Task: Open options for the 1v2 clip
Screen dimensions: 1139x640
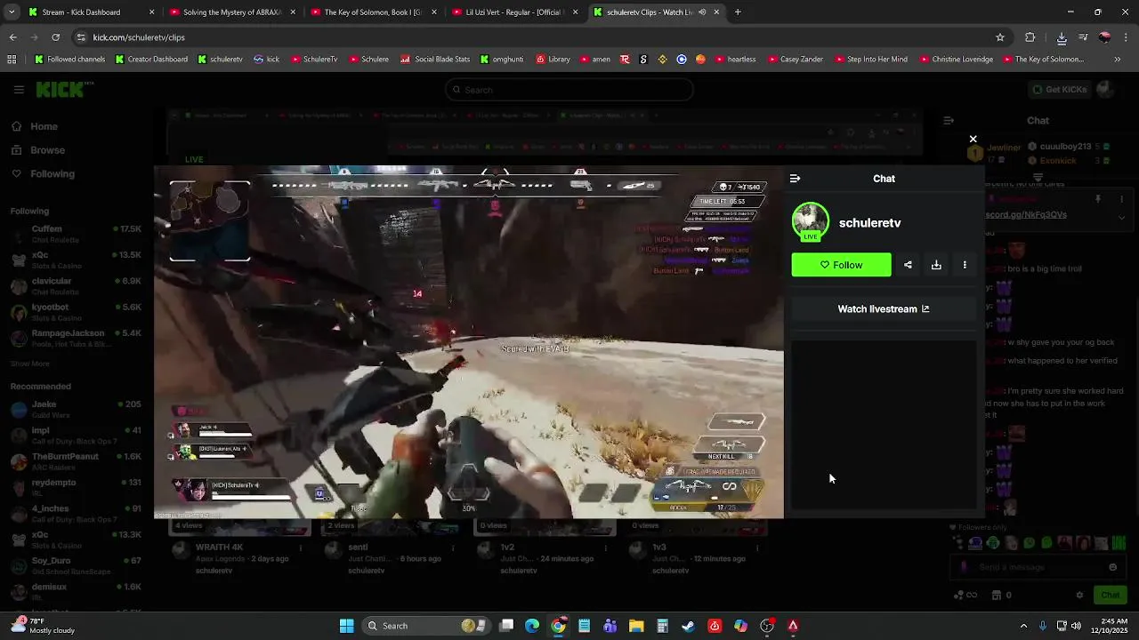Action: coord(605,548)
